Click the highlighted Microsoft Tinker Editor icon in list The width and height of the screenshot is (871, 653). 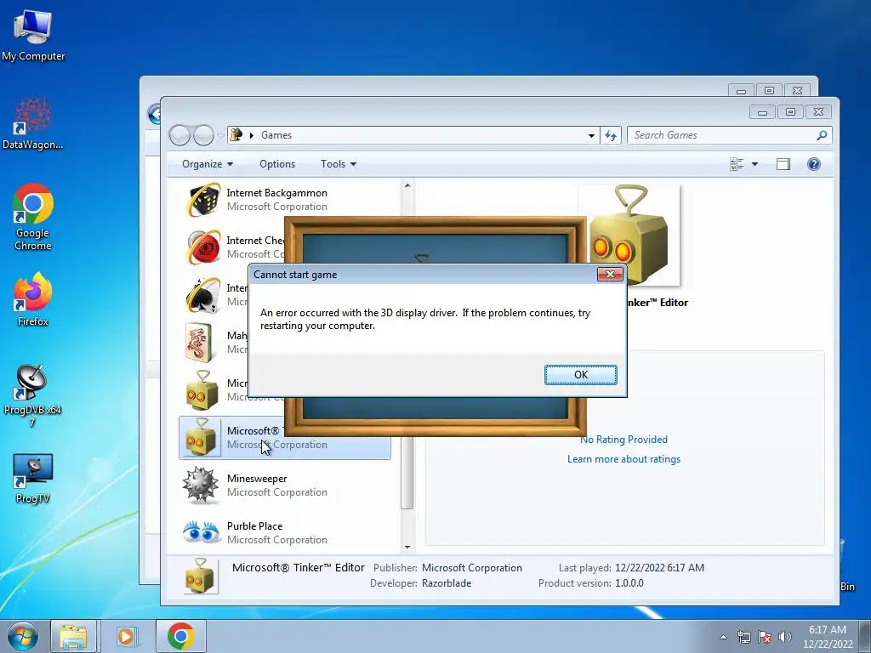201,438
